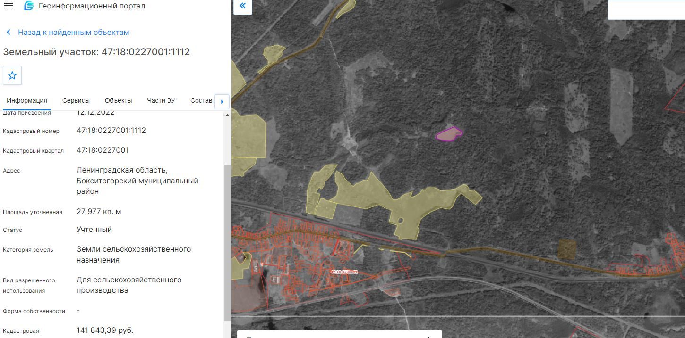
Task: Click the Кадастровый номер field label
Action: point(31,131)
